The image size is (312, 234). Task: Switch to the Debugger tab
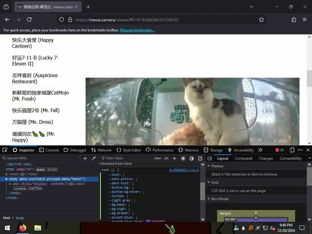[x=75, y=150]
